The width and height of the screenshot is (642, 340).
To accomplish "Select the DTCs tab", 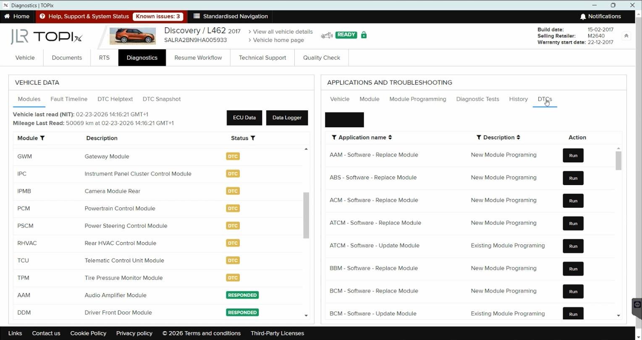I will click(545, 99).
